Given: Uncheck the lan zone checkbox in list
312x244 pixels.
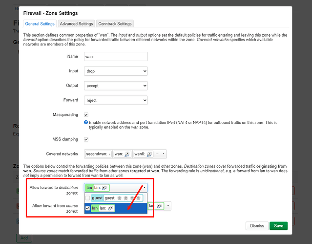Looking at the screenshot, I should coord(87,208).
